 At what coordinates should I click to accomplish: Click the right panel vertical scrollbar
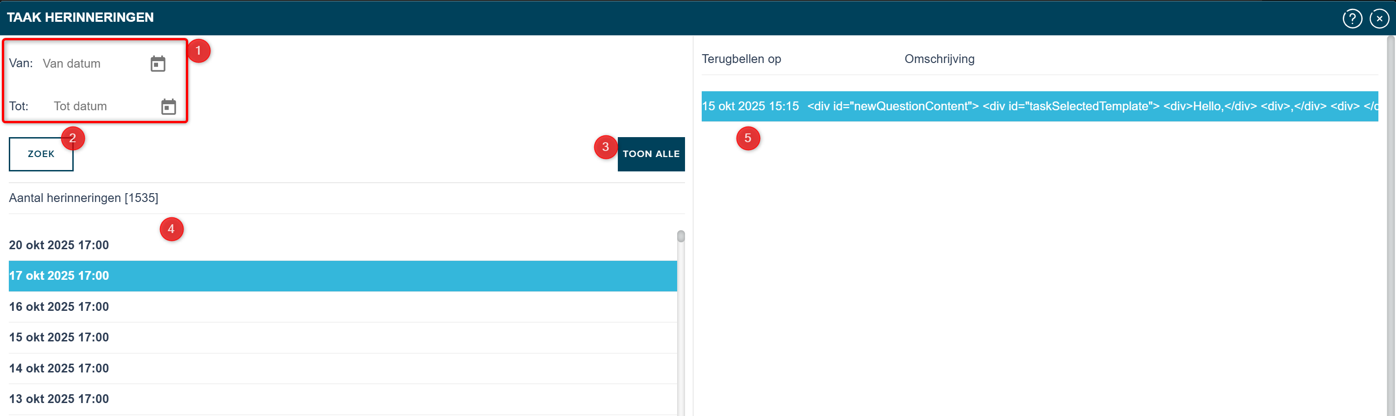pos(1390,217)
